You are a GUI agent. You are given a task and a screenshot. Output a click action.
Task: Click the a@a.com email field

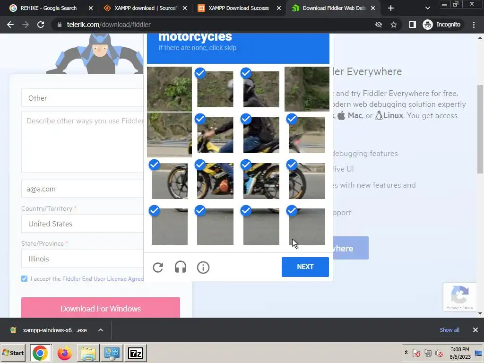point(82,189)
